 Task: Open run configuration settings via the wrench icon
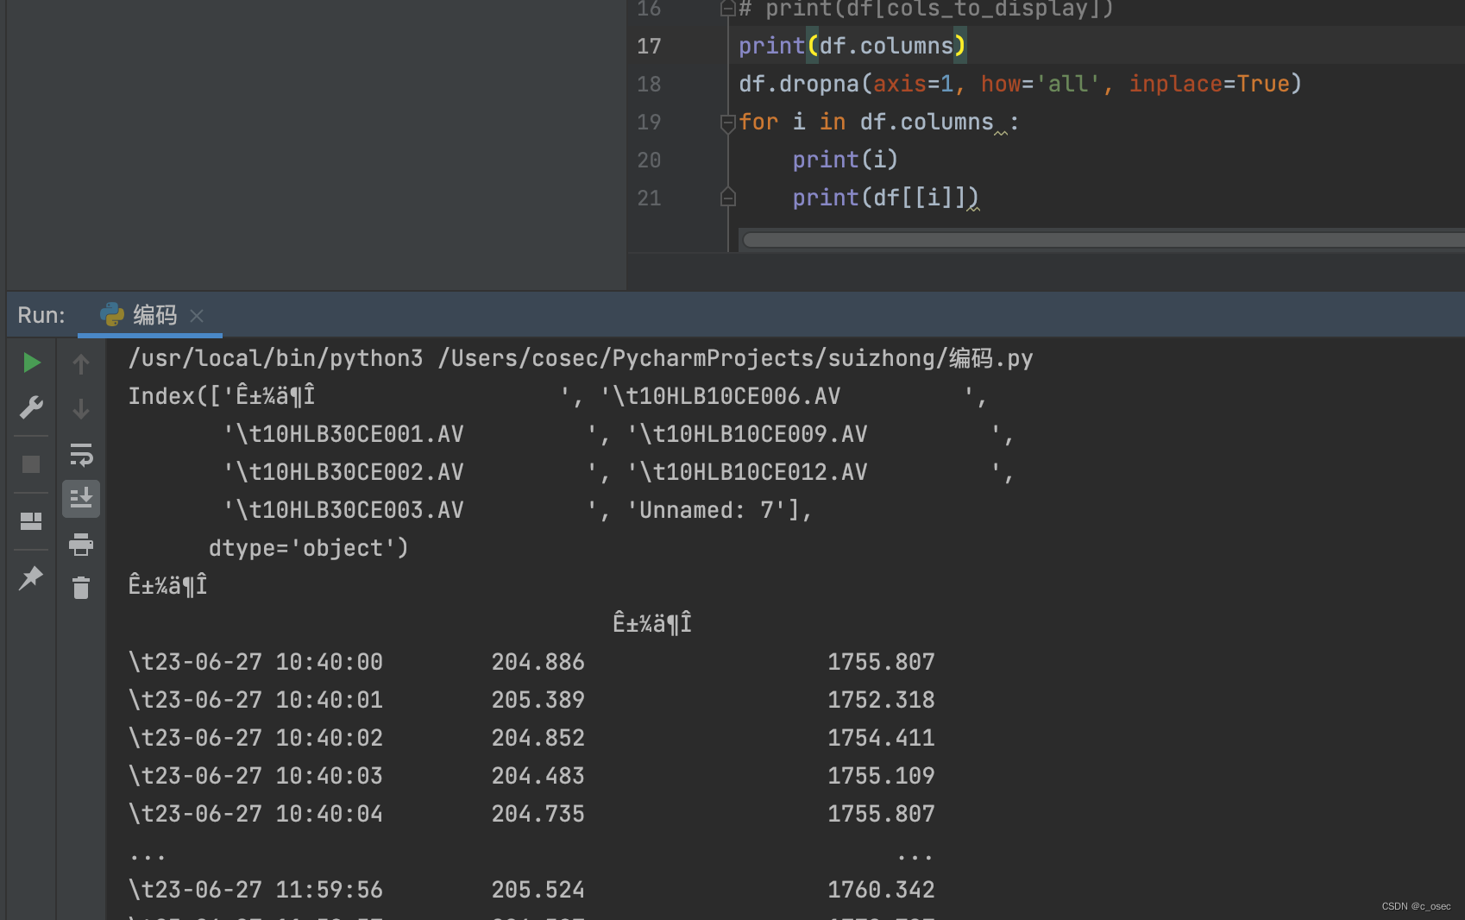coord(31,406)
